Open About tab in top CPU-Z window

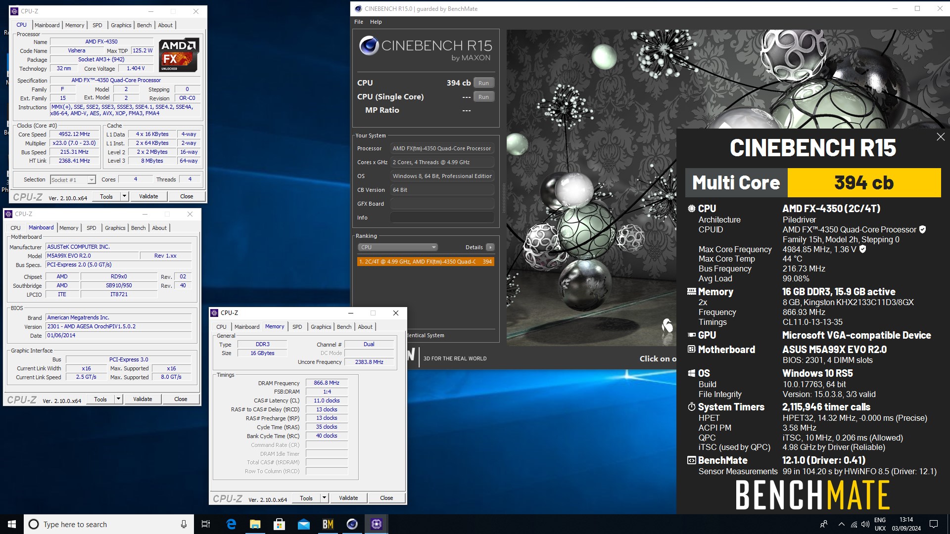pos(165,25)
